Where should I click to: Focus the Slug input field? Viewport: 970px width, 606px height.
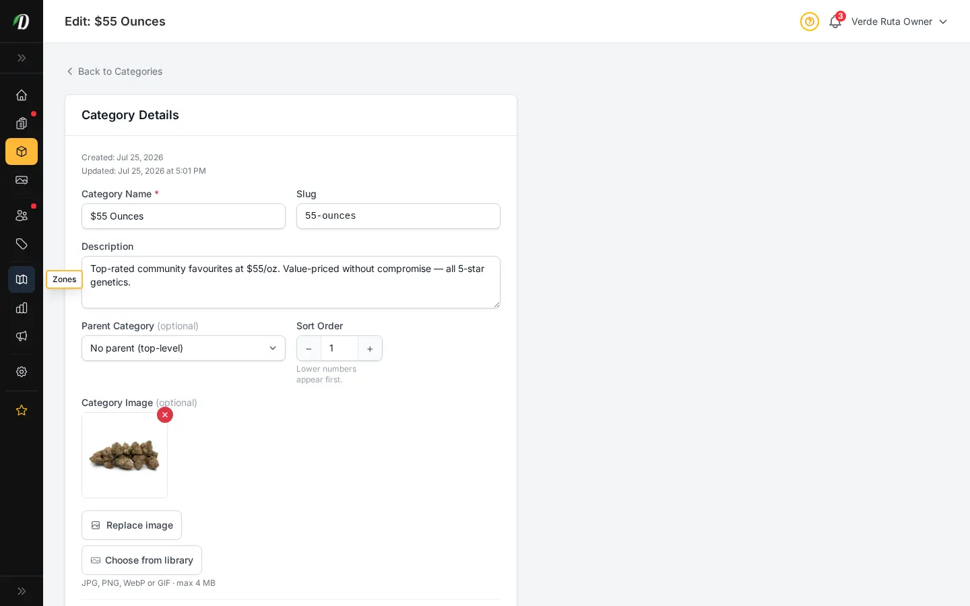tap(398, 216)
